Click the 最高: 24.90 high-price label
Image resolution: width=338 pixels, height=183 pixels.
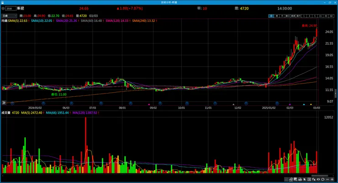pyautogui.click(x=309, y=26)
